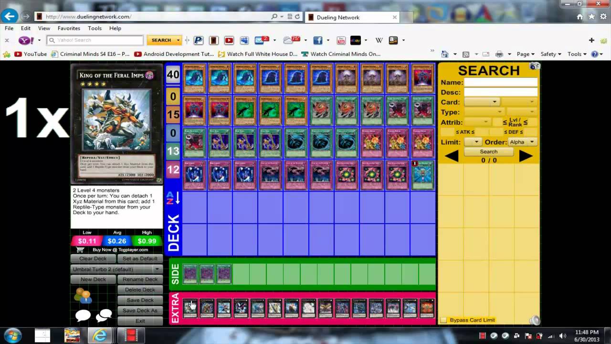Go to previous search results page arrow
Image resolution: width=611 pixels, height=344 pixels.
[452, 156]
